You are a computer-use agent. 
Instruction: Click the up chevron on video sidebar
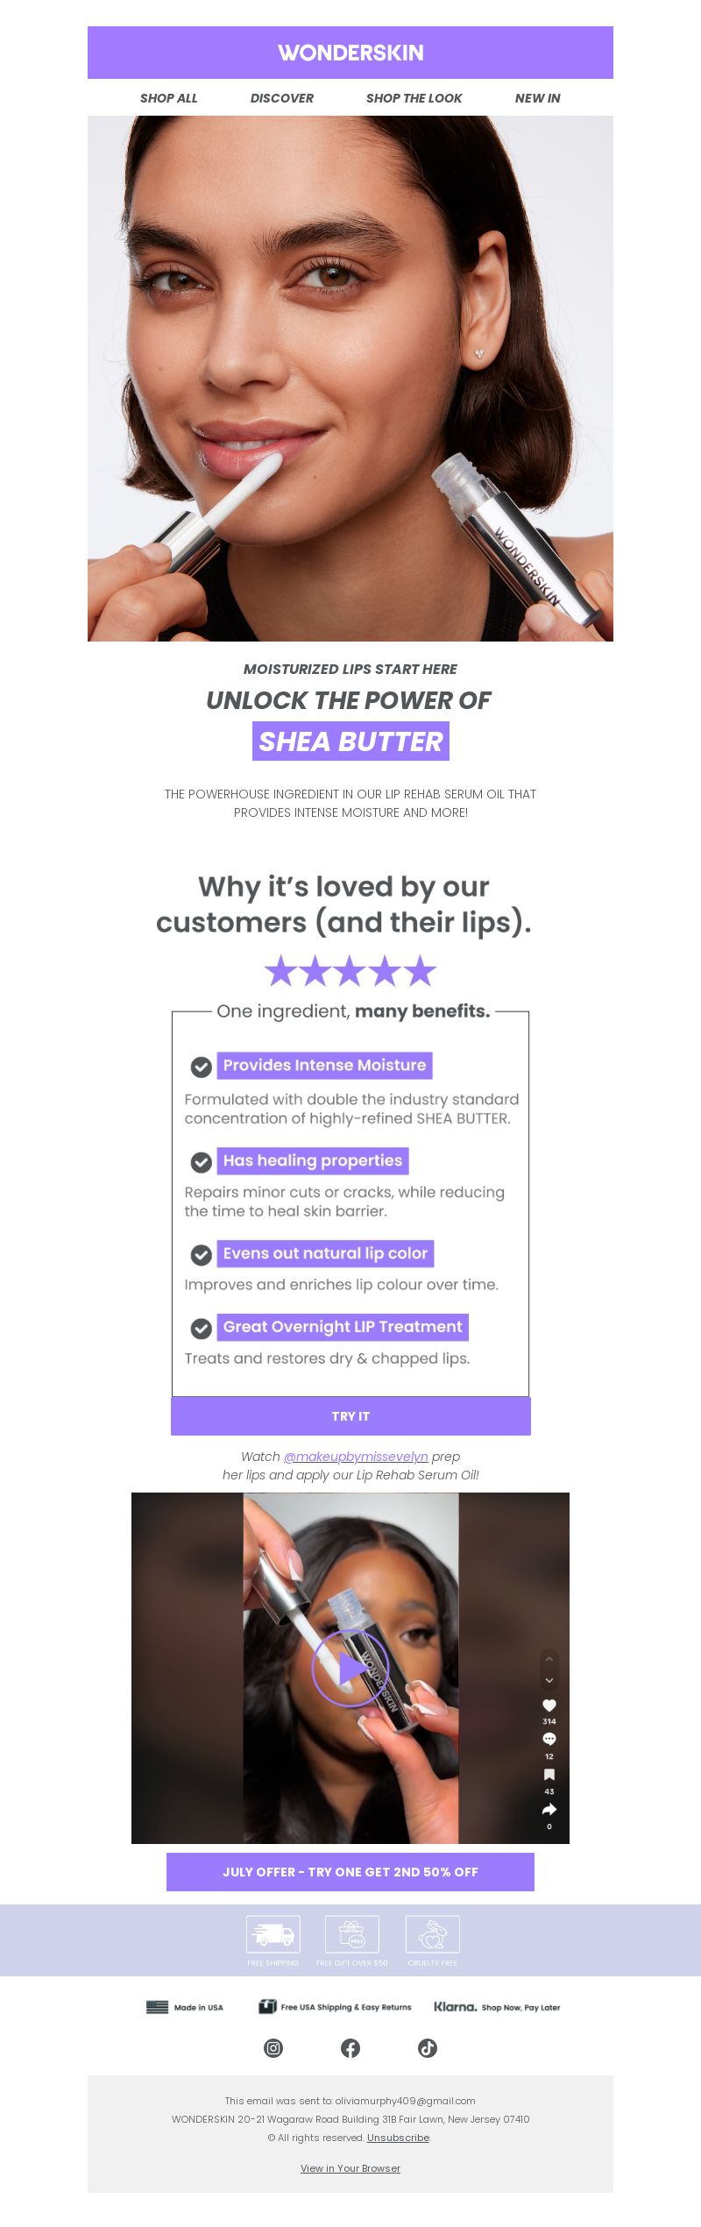[x=549, y=1658]
